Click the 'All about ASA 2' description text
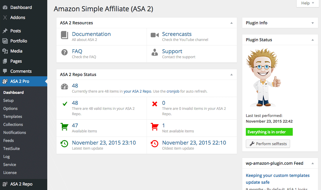The height and width of the screenshot is (190, 321). pyautogui.click(x=84, y=40)
